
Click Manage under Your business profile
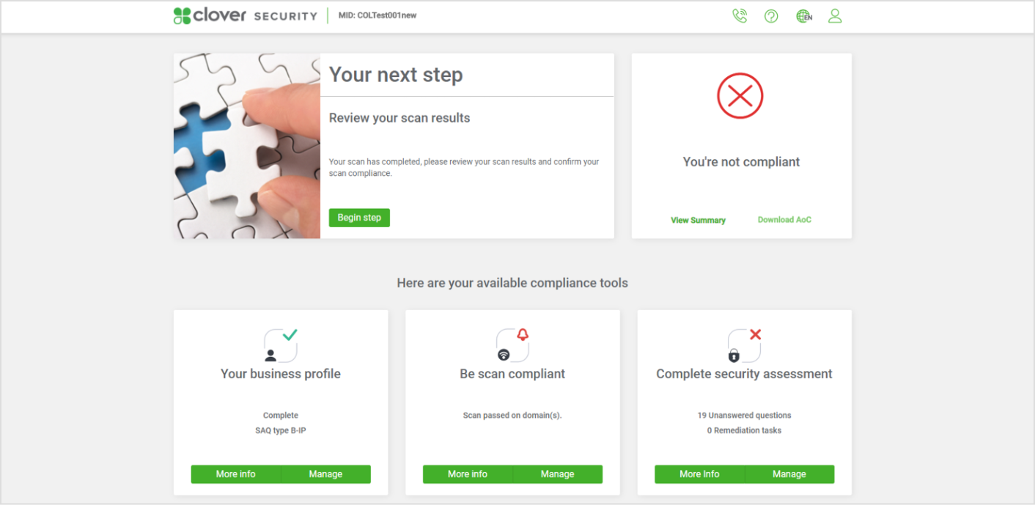coord(325,474)
